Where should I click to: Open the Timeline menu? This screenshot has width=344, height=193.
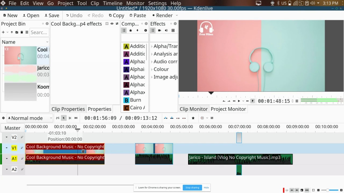[113, 3]
